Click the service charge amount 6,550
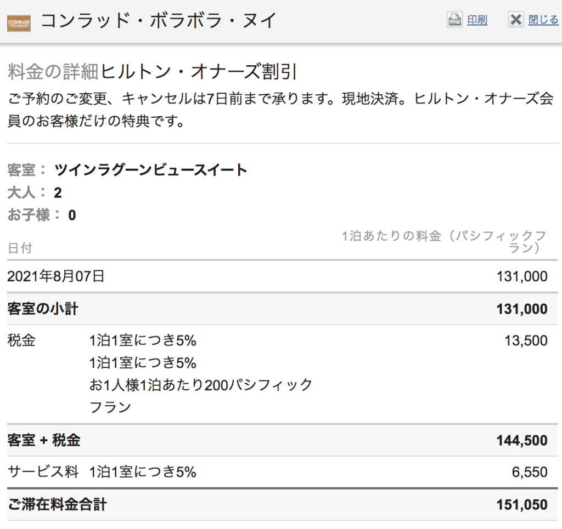 (x=530, y=473)
